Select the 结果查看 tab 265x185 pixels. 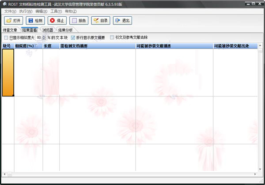click(30, 30)
